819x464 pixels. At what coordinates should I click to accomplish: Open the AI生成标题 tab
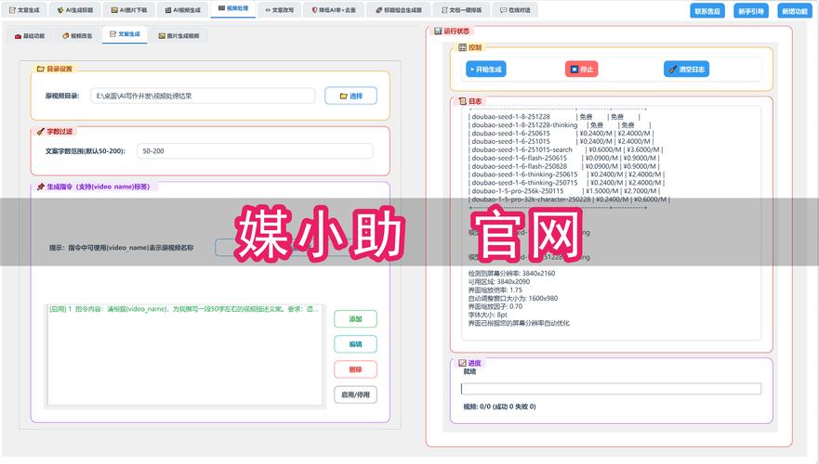pyautogui.click(x=74, y=9)
